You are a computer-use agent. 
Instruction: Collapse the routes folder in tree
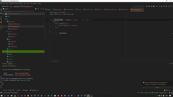(x=6, y=32)
